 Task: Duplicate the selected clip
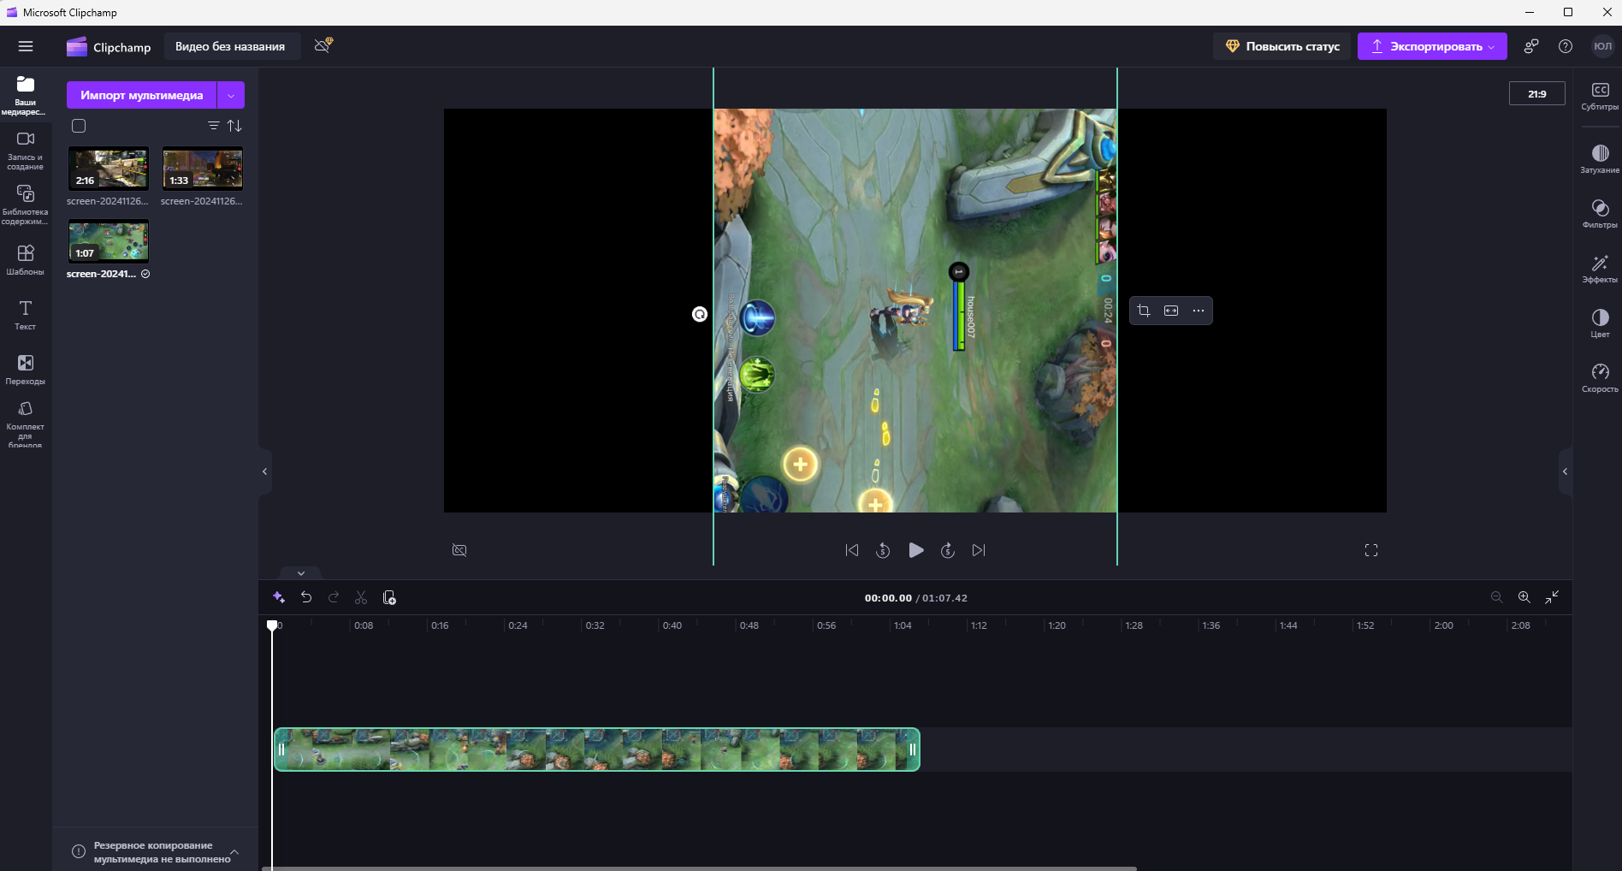click(389, 597)
